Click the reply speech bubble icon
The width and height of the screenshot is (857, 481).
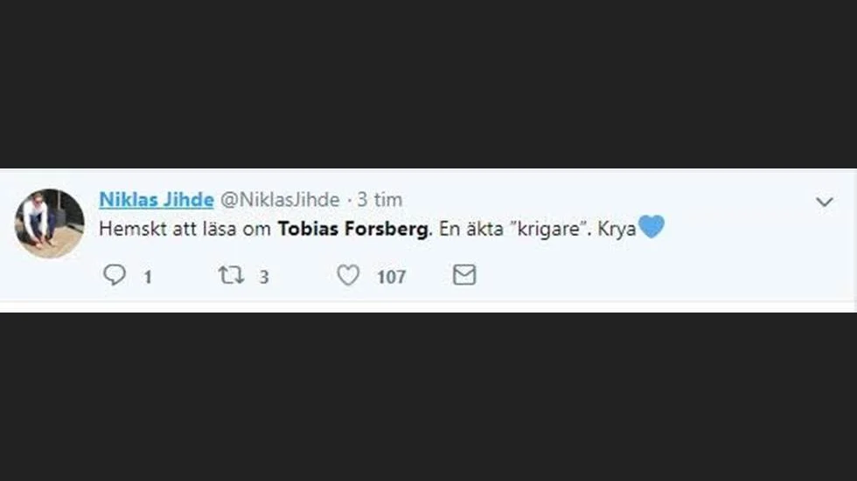[x=115, y=275]
